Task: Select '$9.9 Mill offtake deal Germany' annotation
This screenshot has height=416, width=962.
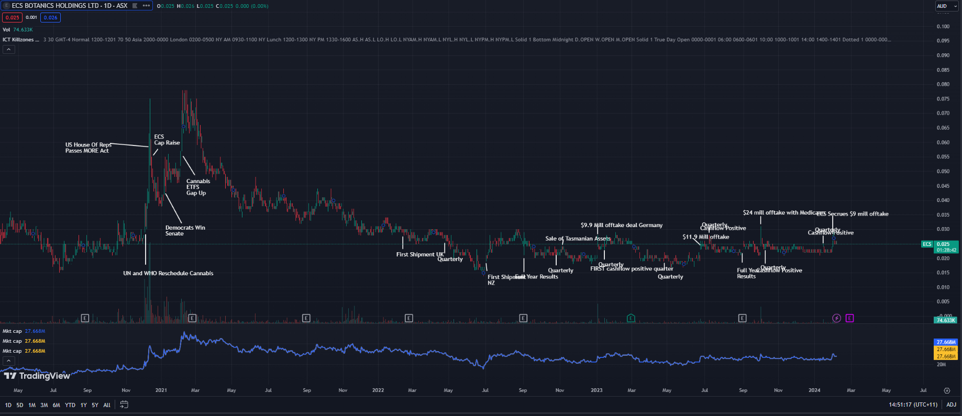Action: [622, 225]
